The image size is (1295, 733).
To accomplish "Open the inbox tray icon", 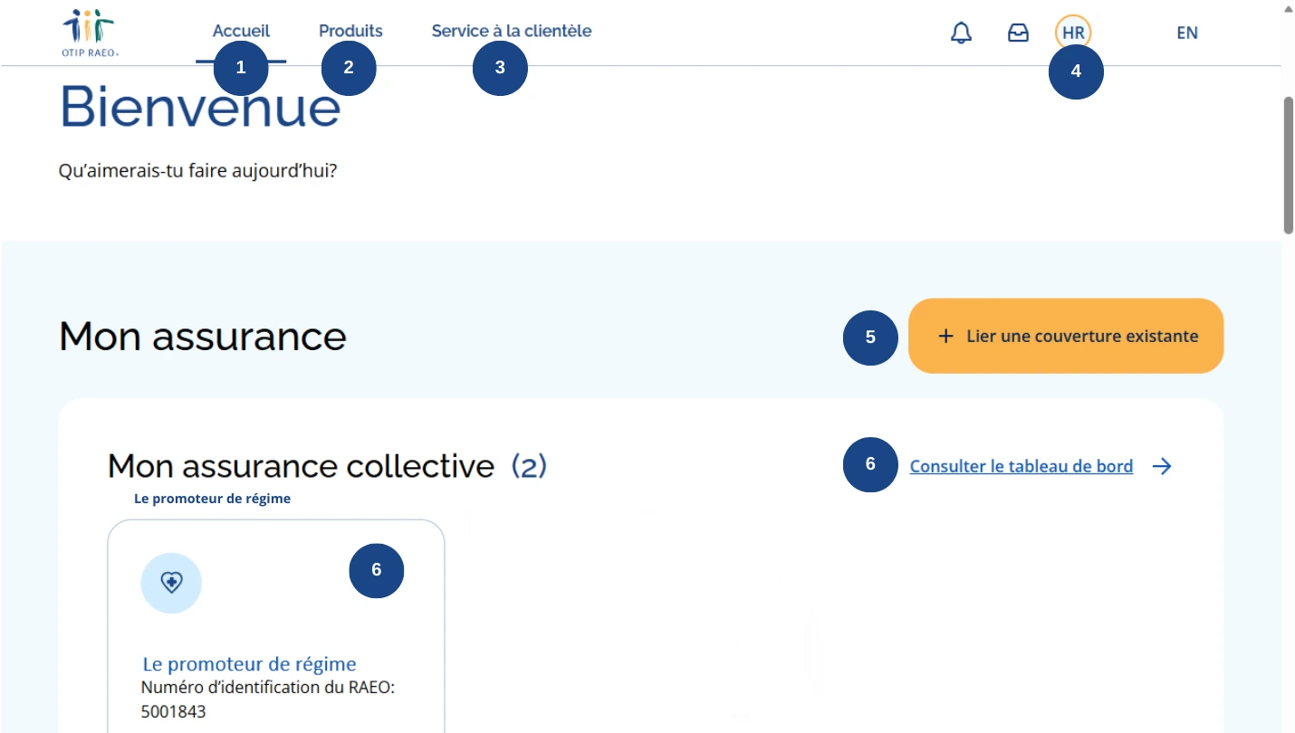I will click(1019, 33).
